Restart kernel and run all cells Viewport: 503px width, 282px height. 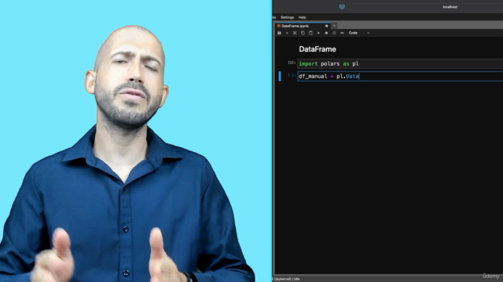[342, 33]
